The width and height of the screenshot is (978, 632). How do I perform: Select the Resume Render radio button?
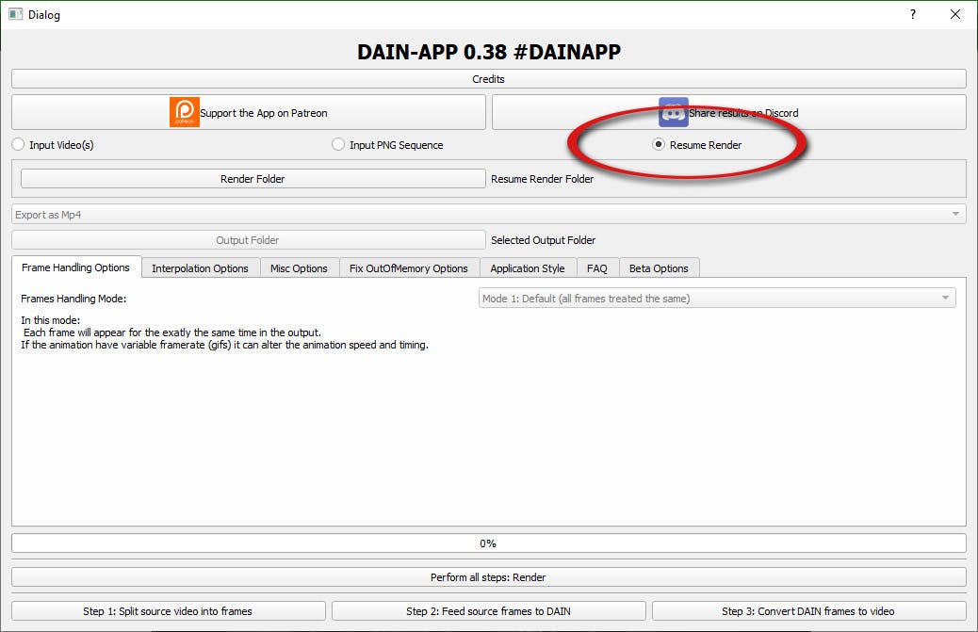pos(658,145)
